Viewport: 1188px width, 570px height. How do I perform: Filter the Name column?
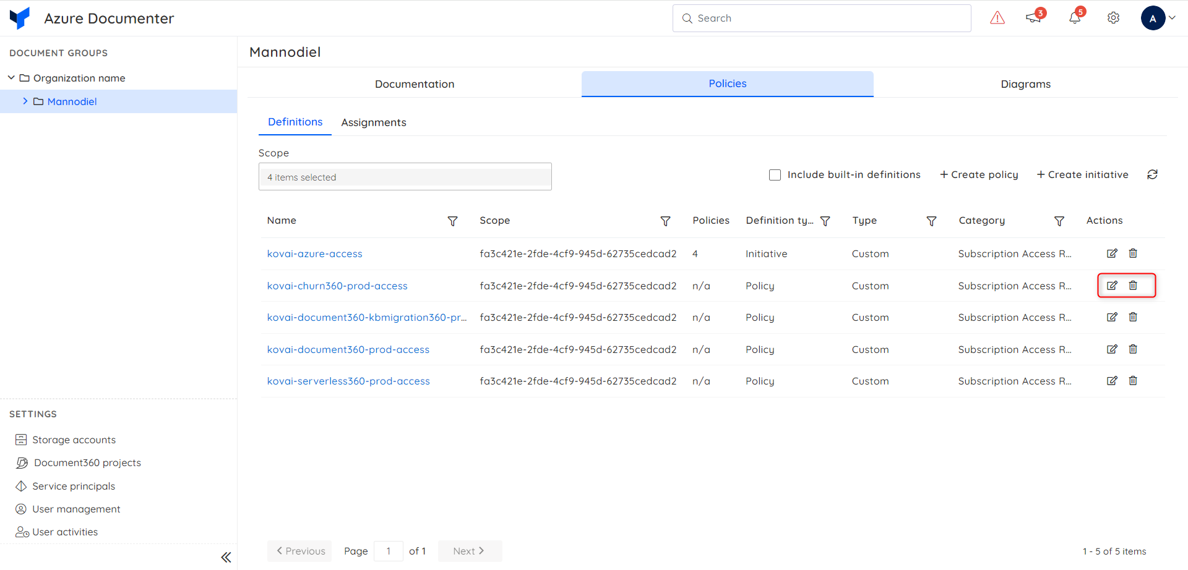452,221
